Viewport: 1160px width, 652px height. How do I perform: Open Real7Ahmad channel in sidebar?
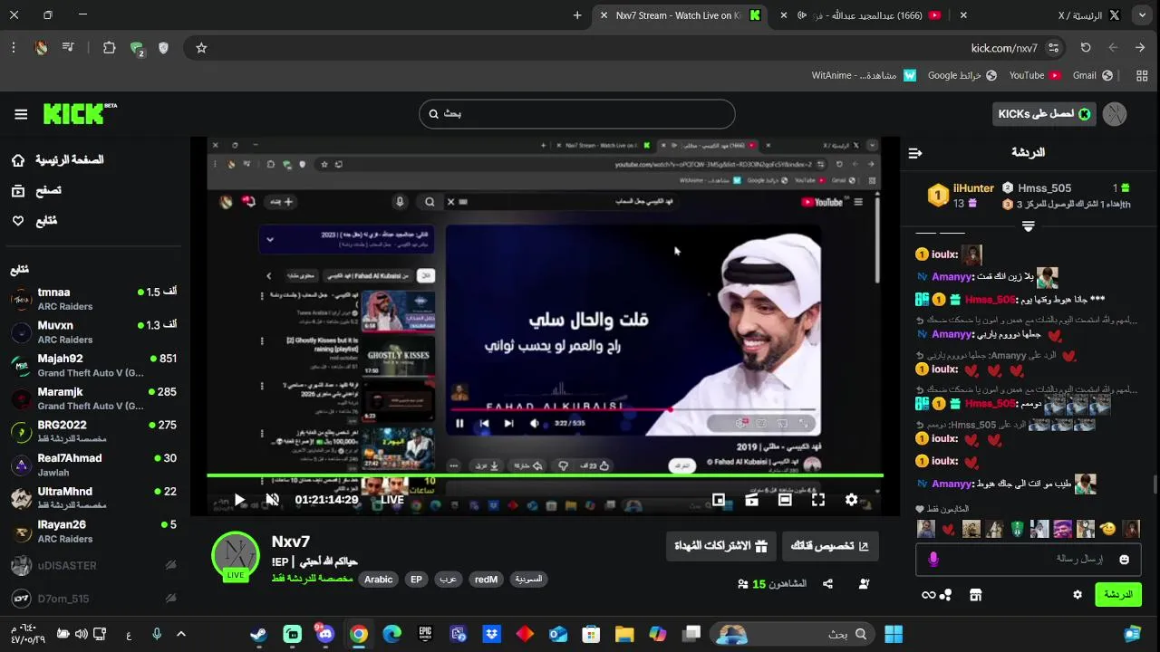93,465
